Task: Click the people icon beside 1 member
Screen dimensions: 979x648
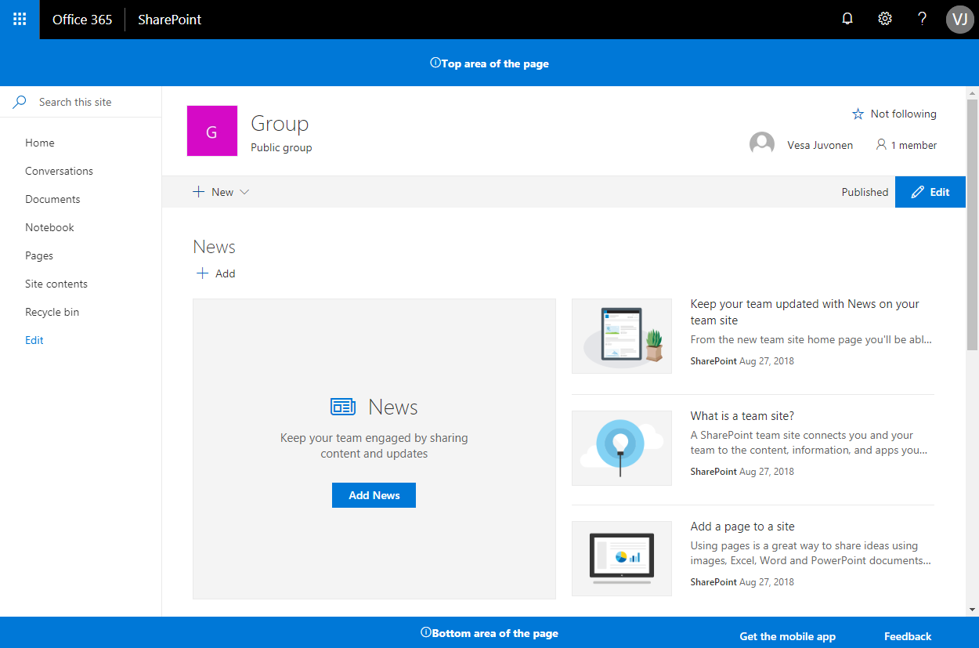Action: point(881,144)
